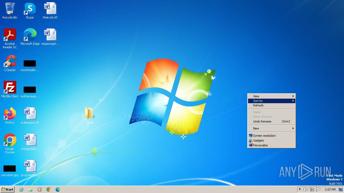The width and height of the screenshot is (344, 193).
Task: Select the asdd folder on desktop
Action: pyautogui.click(x=90, y=116)
